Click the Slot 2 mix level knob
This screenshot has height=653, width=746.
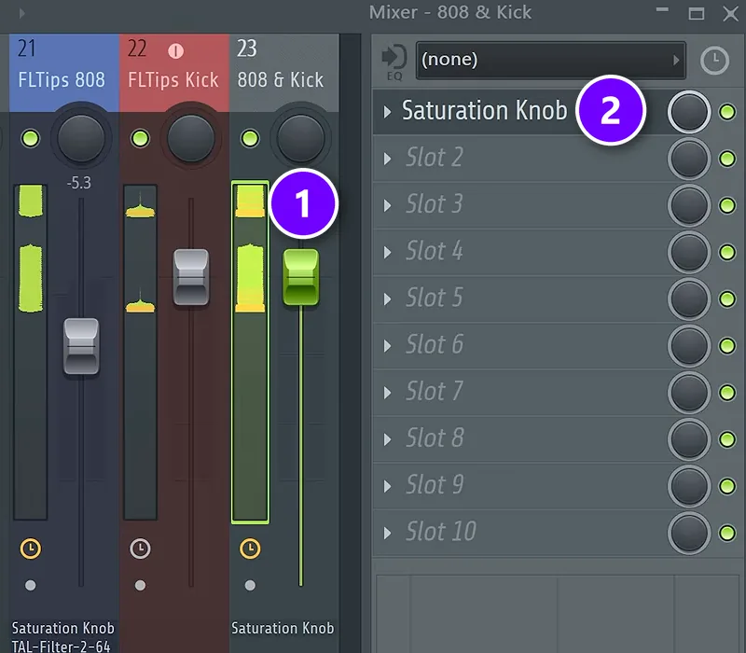click(x=689, y=159)
